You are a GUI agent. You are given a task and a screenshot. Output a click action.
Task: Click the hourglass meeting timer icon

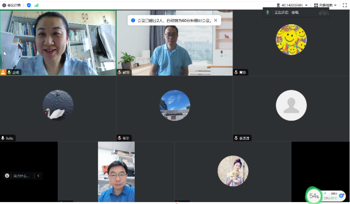point(278,5)
